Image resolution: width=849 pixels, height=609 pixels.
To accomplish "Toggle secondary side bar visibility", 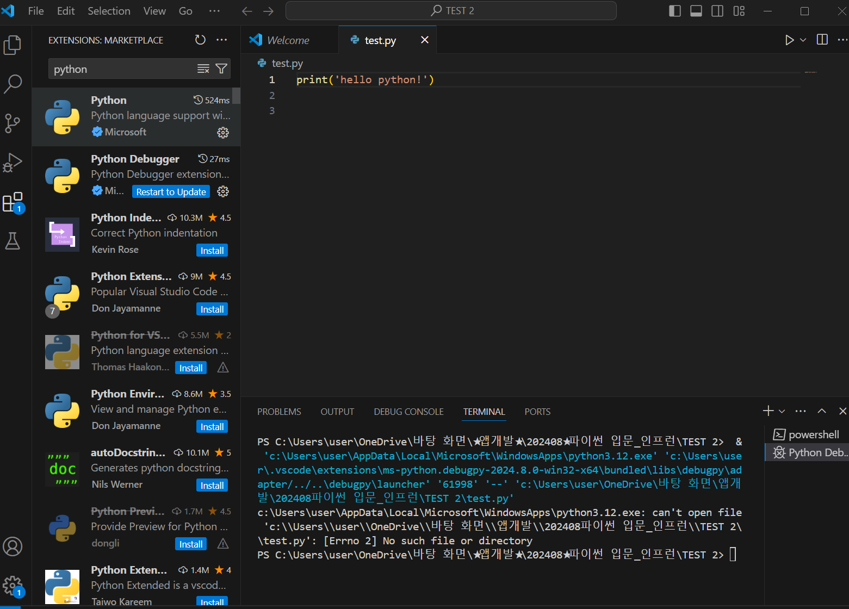I will [x=717, y=11].
